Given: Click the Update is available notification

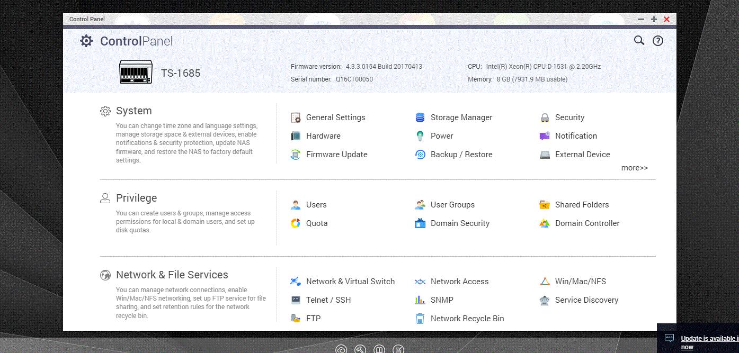Looking at the screenshot, I should point(709,342).
